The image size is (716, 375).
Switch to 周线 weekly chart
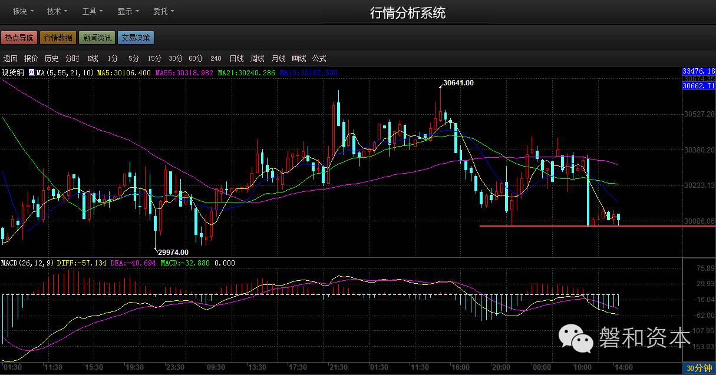[x=258, y=58]
